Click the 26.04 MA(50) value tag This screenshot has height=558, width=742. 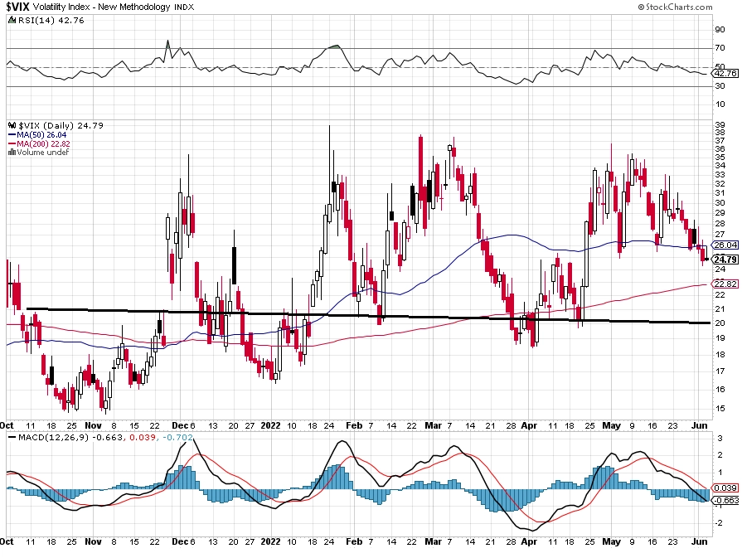(725, 245)
